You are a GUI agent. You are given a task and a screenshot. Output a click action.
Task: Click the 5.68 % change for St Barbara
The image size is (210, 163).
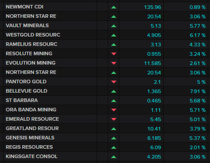pos(198,101)
